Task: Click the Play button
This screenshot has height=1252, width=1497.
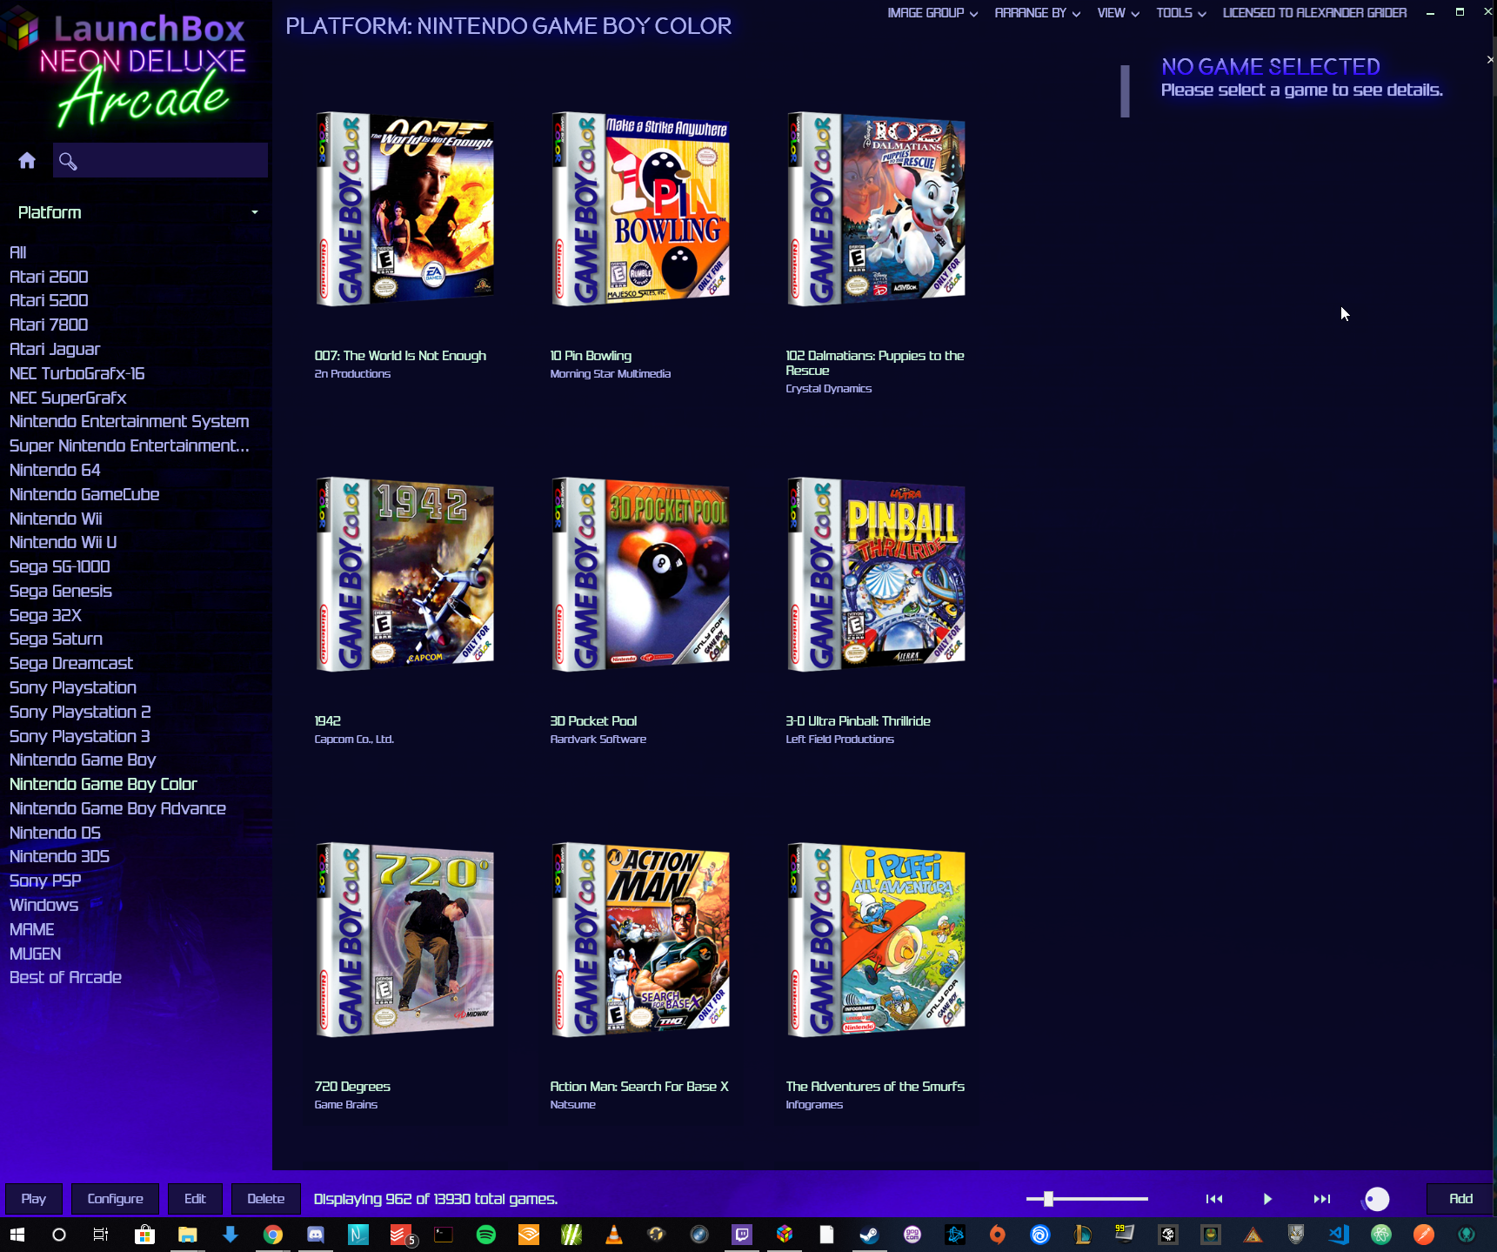Action: click(x=34, y=1199)
